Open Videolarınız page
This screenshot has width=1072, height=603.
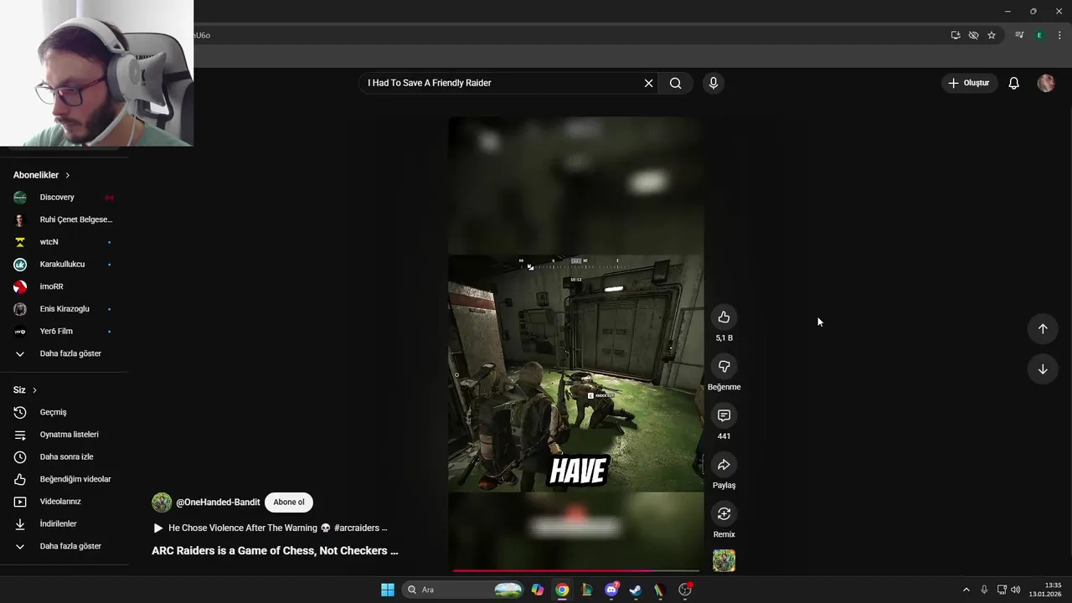tap(64, 502)
